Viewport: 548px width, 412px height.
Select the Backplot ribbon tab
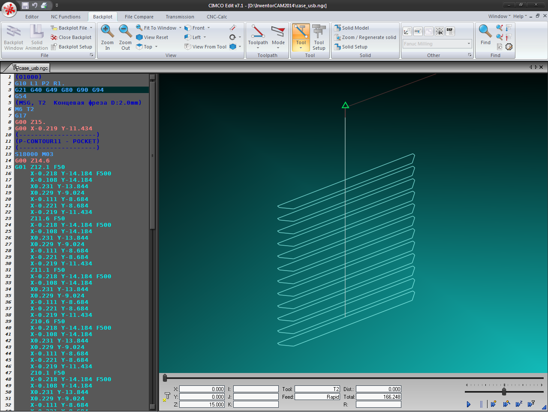[x=103, y=17]
